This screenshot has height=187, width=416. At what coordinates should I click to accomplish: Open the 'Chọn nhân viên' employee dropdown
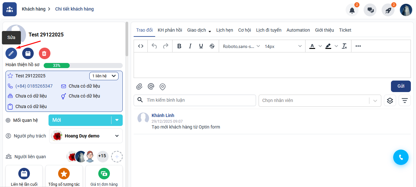[319, 100]
